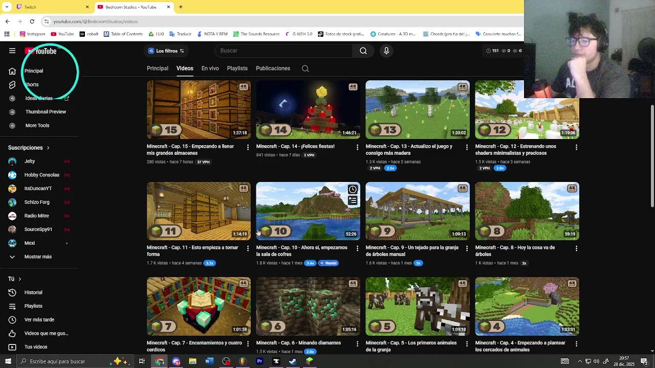655x368 pixels.
Task: Open Ver más tarde in the sidebar
Action: tap(39, 319)
